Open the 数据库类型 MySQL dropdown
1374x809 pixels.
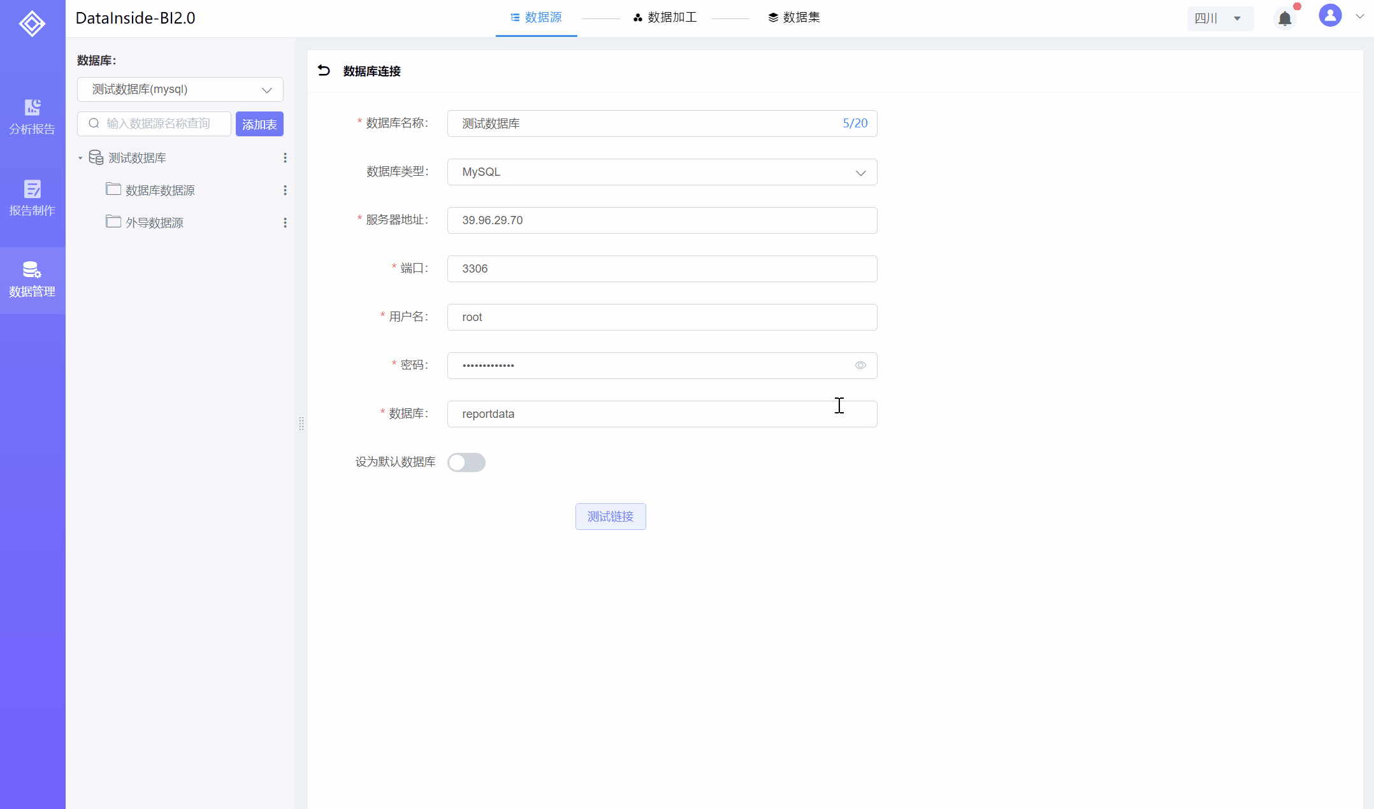[x=662, y=172]
